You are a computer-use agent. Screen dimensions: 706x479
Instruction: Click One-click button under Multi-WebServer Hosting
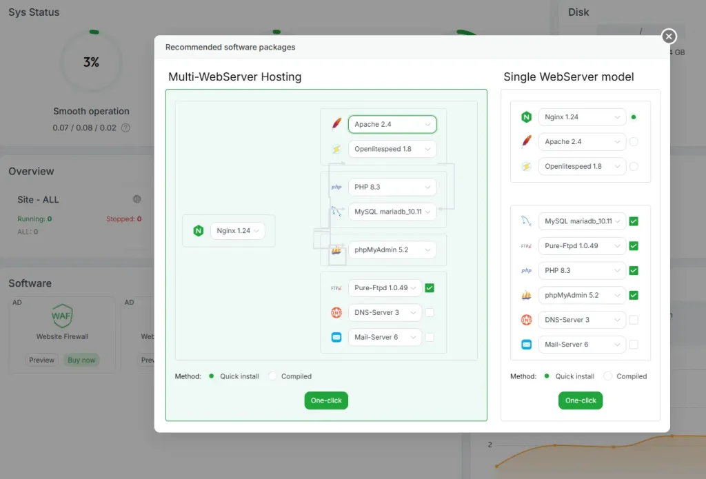coord(326,400)
